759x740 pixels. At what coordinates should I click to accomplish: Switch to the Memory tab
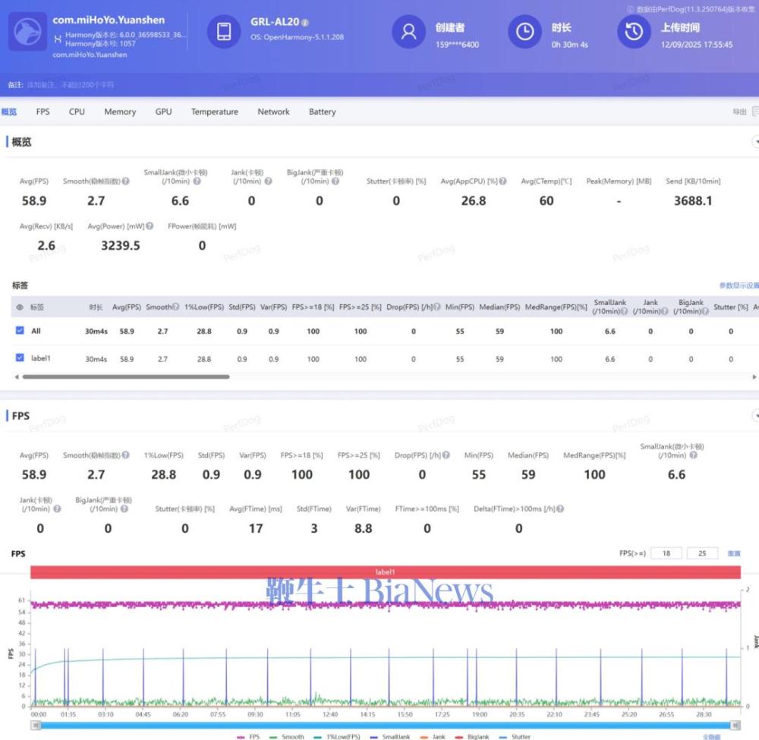coord(120,112)
